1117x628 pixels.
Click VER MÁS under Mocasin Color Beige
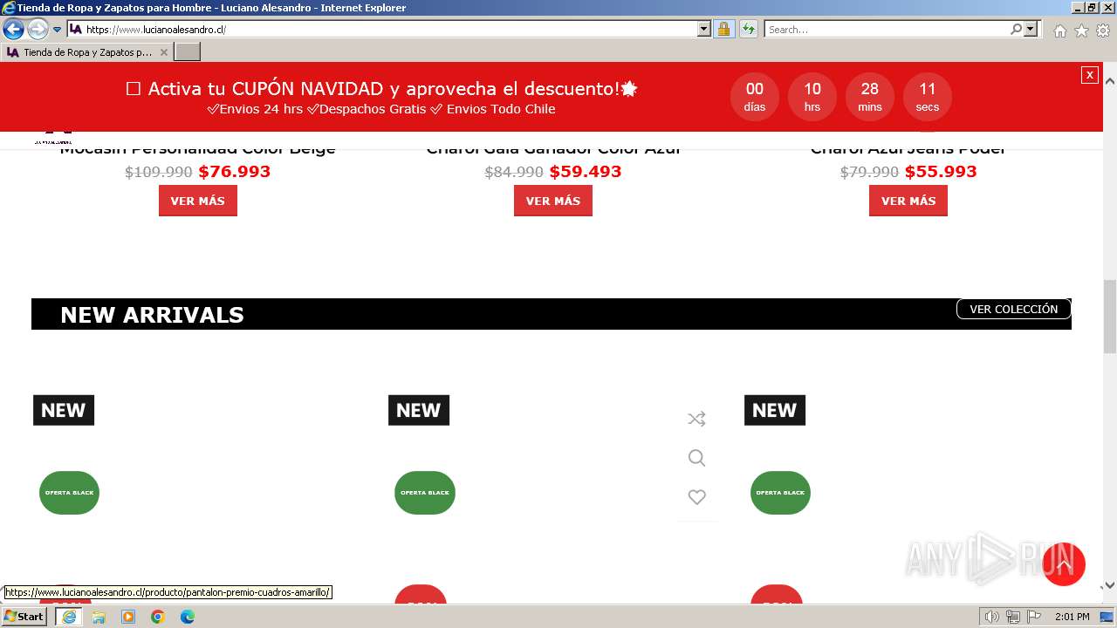pos(198,201)
